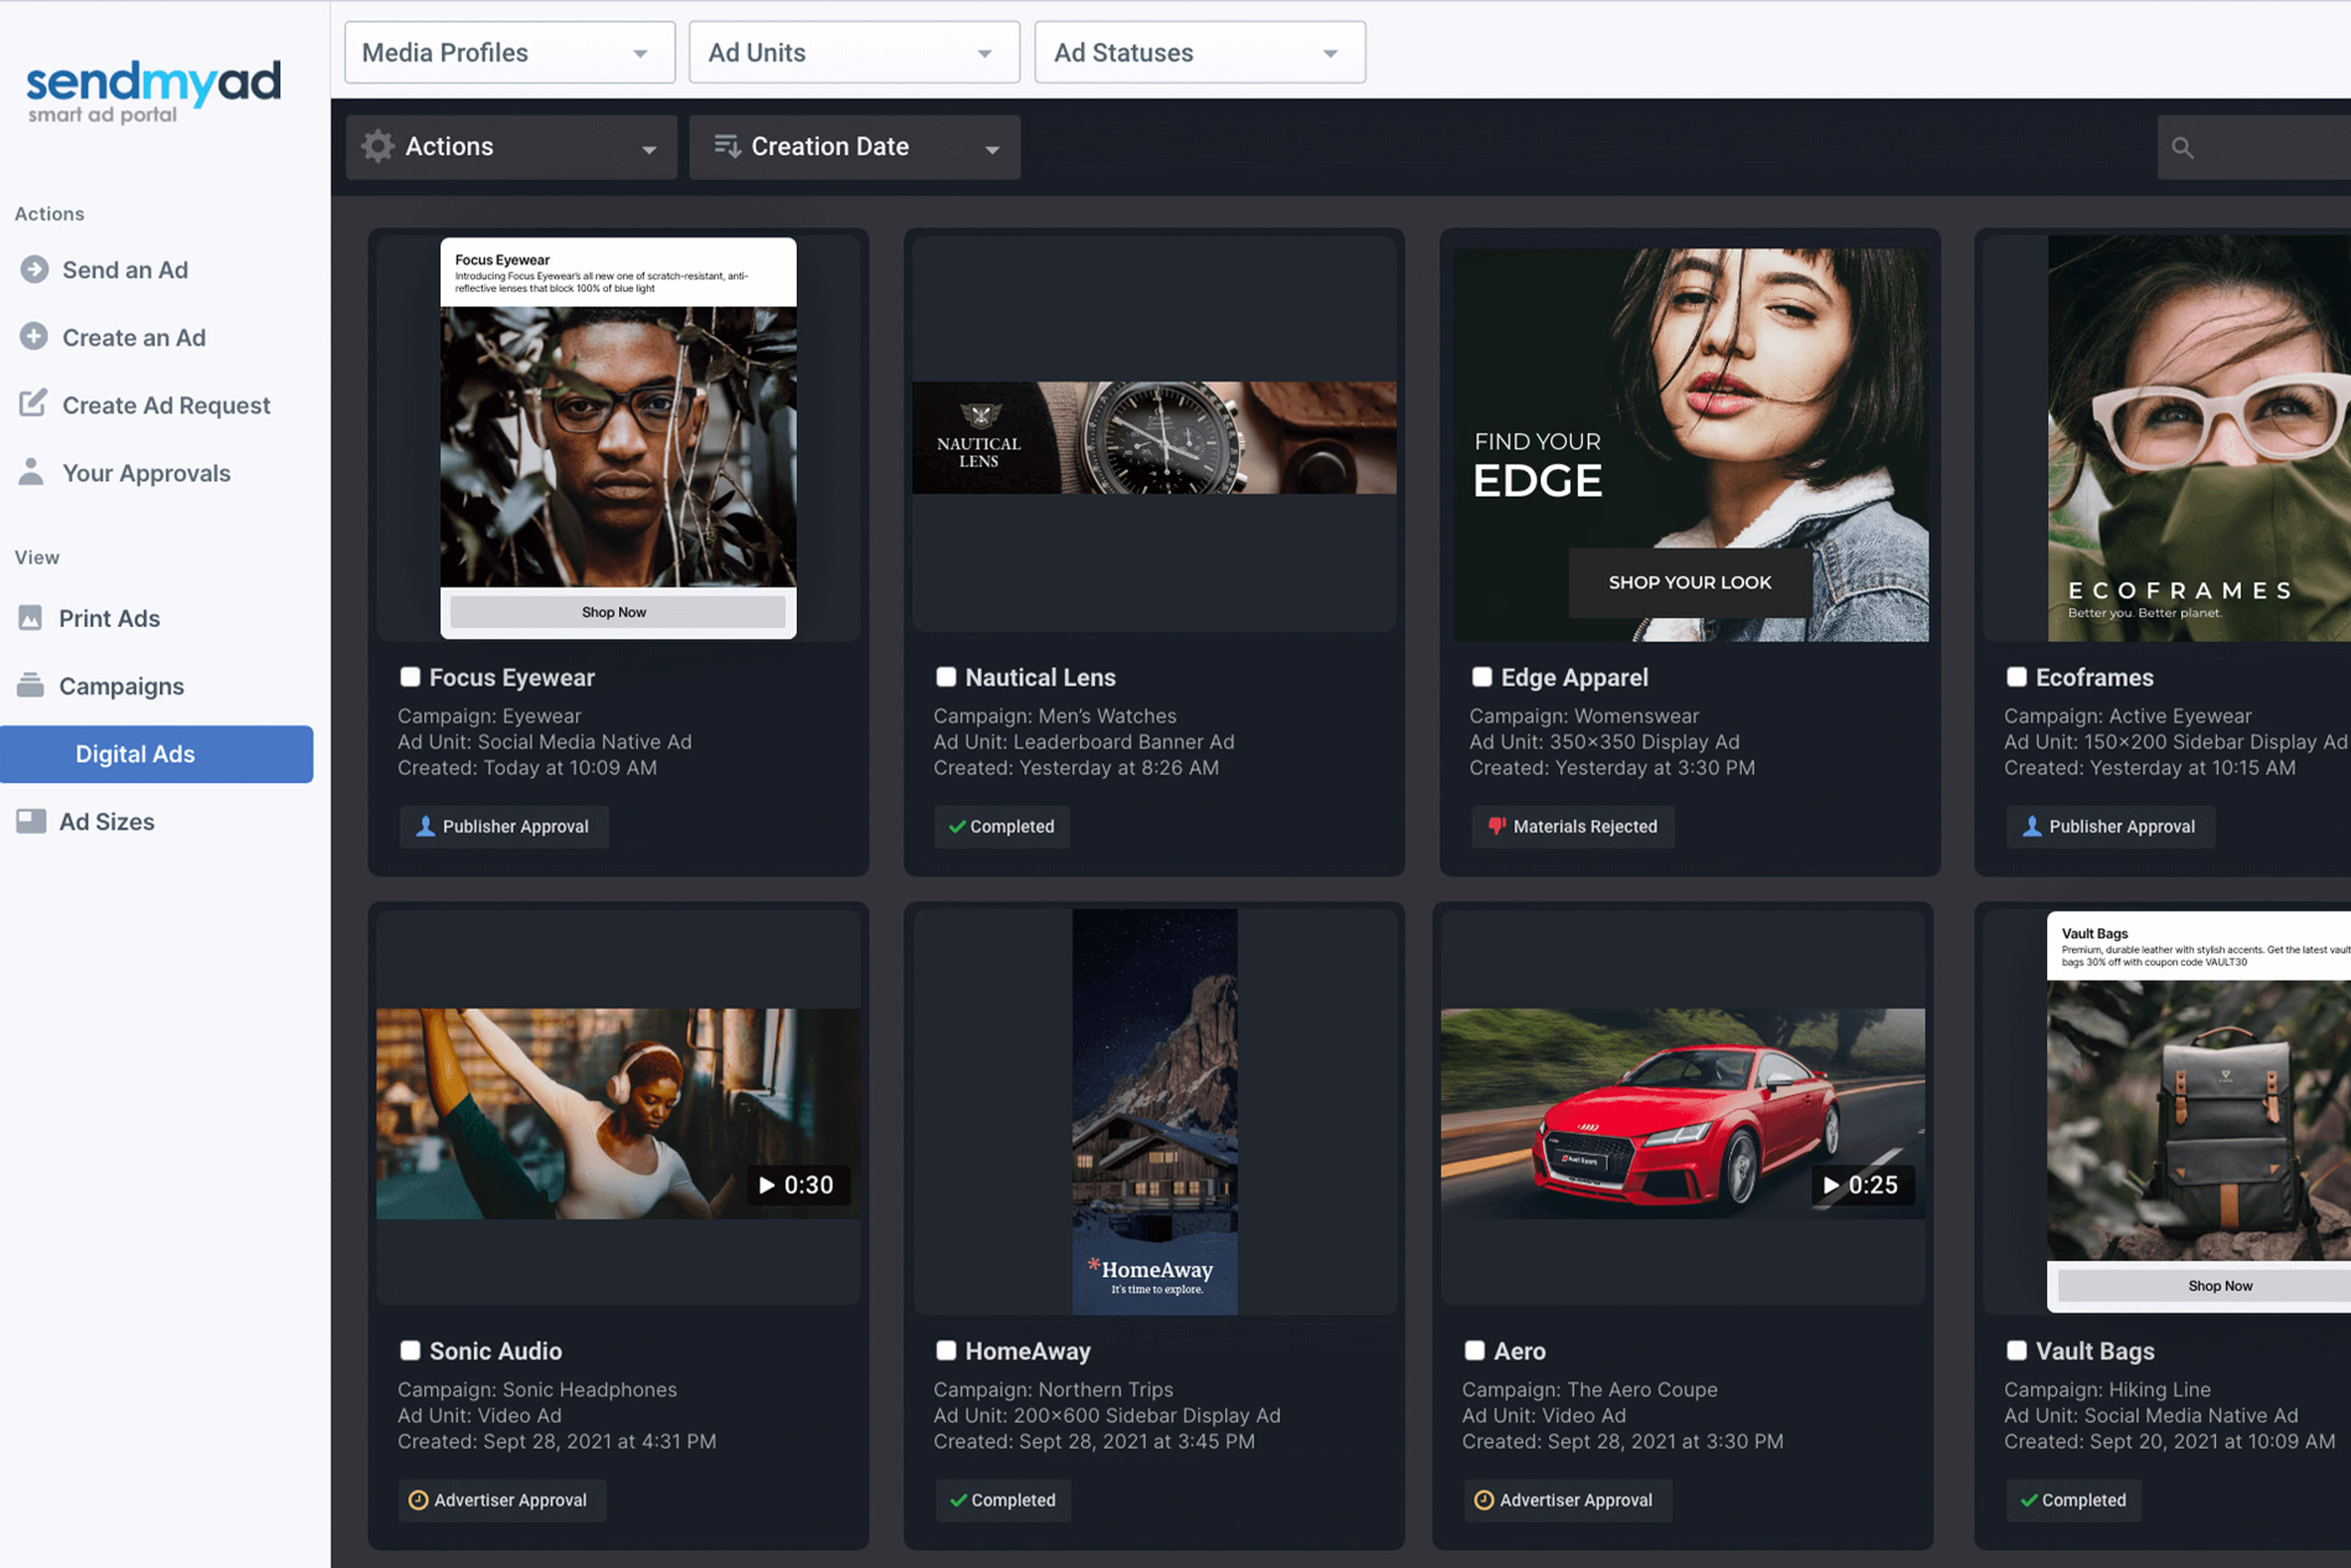Click Shop Now on Focus Eyewear ad

(616, 612)
